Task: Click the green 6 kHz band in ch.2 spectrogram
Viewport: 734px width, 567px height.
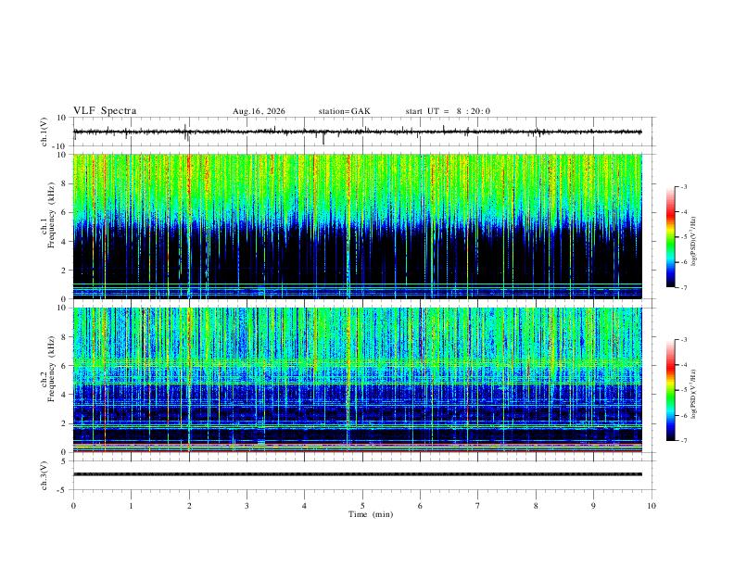Action: 358,362
